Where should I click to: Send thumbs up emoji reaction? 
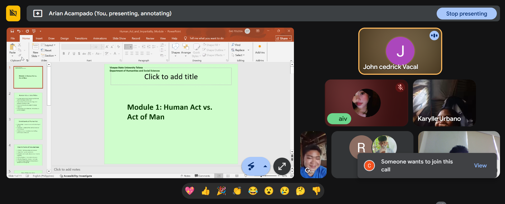[x=206, y=191]
